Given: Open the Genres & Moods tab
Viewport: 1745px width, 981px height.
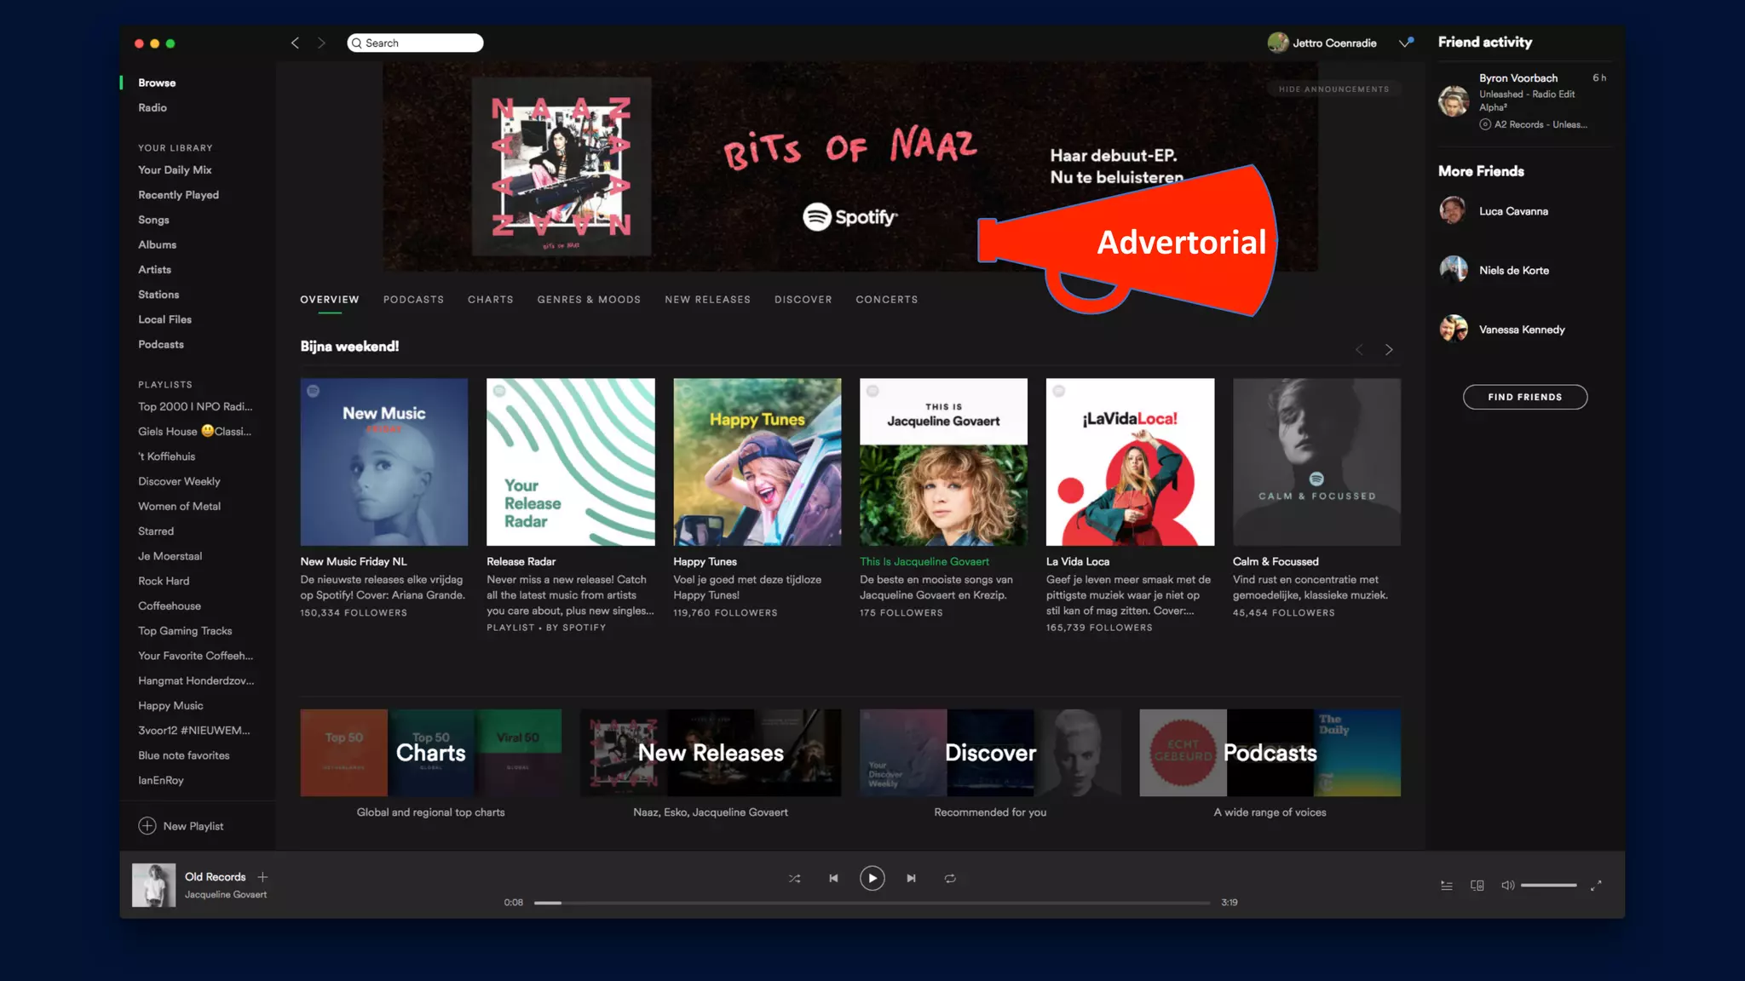Looking at the screenshot, I should 589,300.
